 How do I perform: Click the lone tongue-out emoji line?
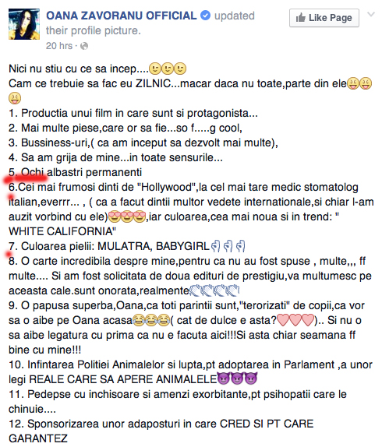click(x=15, y=98)
